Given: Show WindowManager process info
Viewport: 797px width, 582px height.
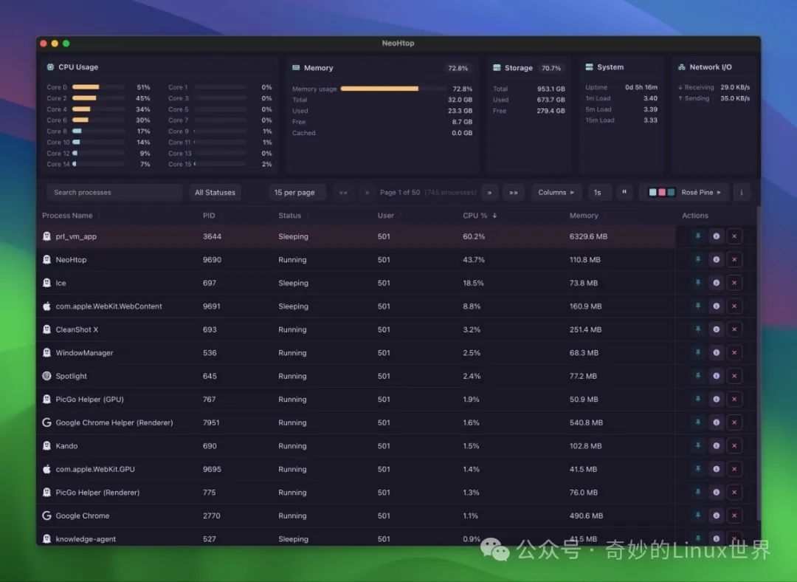Looking at the screenshot, I should (x=716, y=352).
